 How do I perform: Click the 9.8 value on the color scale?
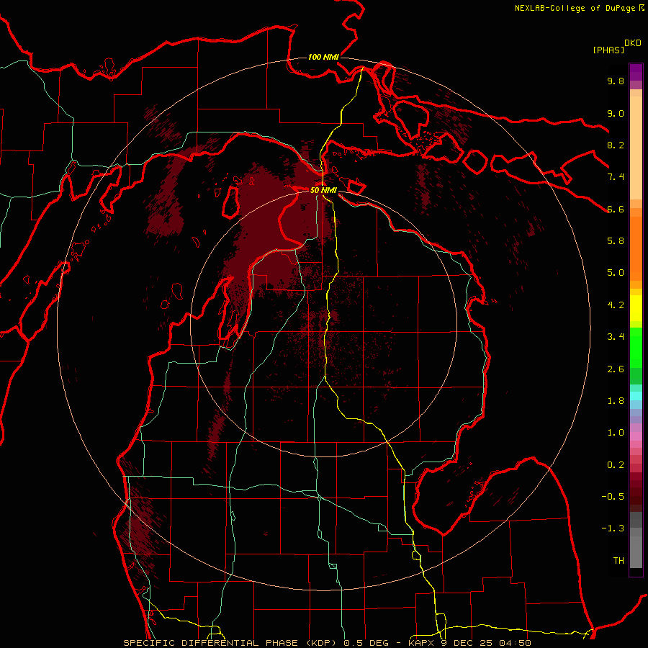[x=616, y=81]
